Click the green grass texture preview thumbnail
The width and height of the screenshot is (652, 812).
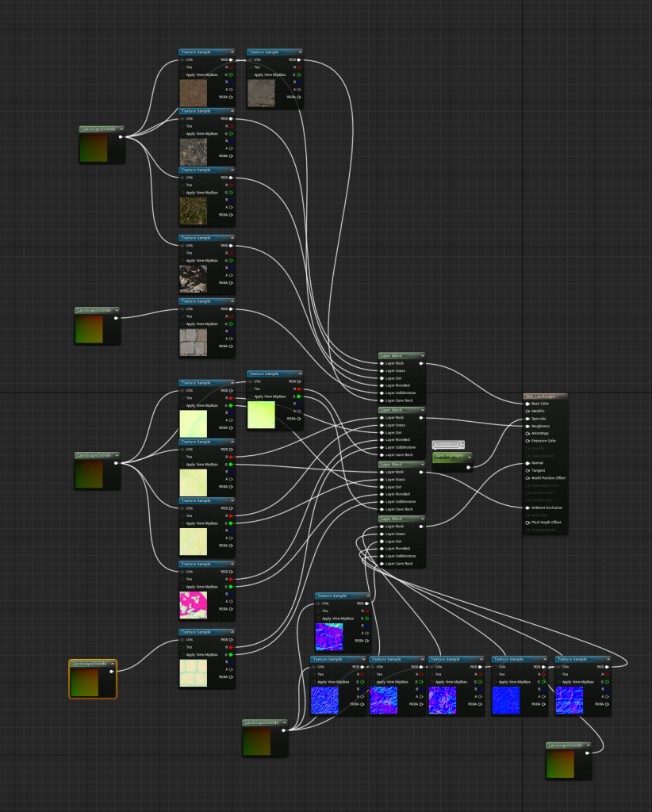coord(193,210)
